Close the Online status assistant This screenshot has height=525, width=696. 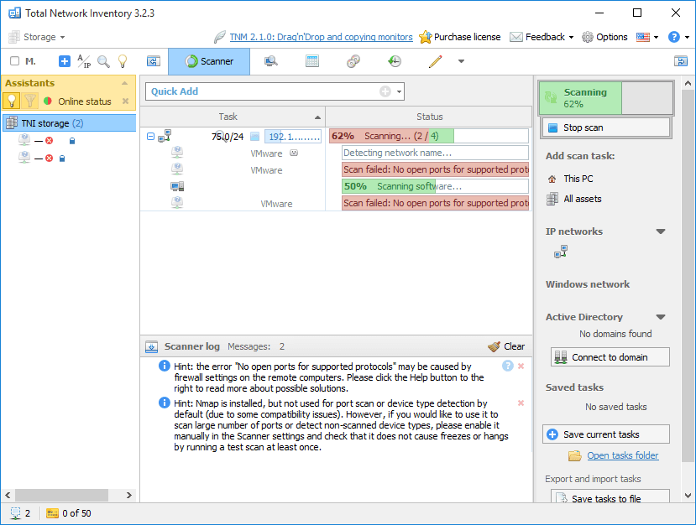(x=126, y=101)
